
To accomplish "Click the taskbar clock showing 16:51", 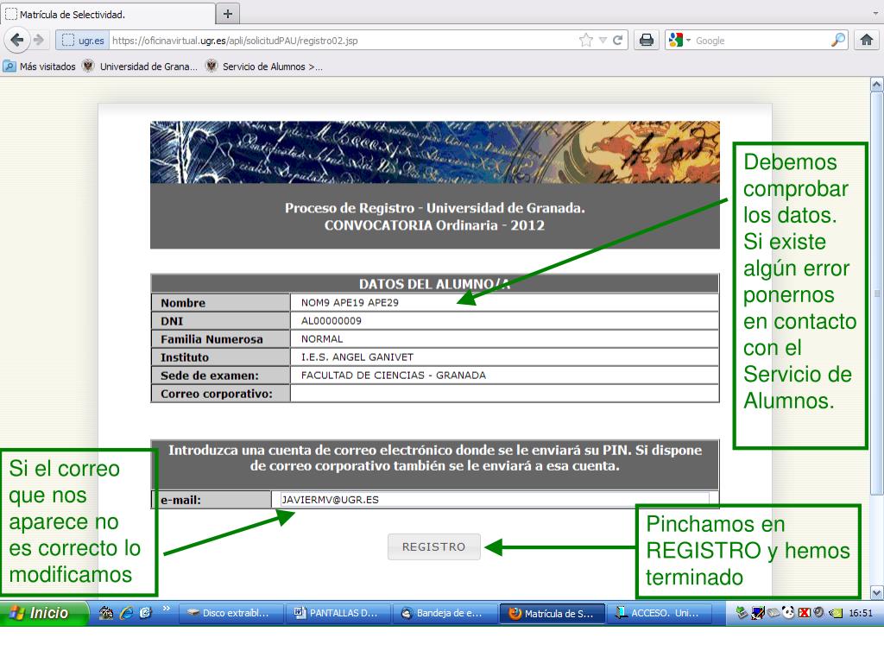I will (861, 613).
